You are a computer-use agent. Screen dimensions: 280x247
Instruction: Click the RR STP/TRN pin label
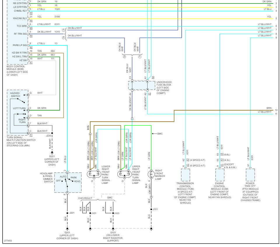click(20, 3)
